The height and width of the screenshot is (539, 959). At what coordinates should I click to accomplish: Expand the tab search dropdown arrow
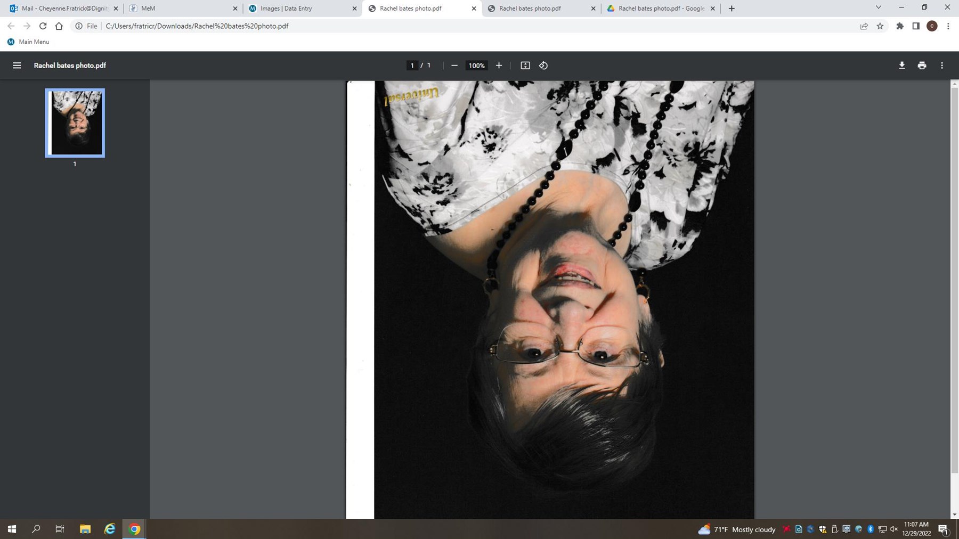tap(879, 7)
